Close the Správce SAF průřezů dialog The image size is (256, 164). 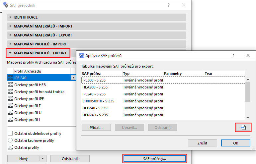click(248, 55)
